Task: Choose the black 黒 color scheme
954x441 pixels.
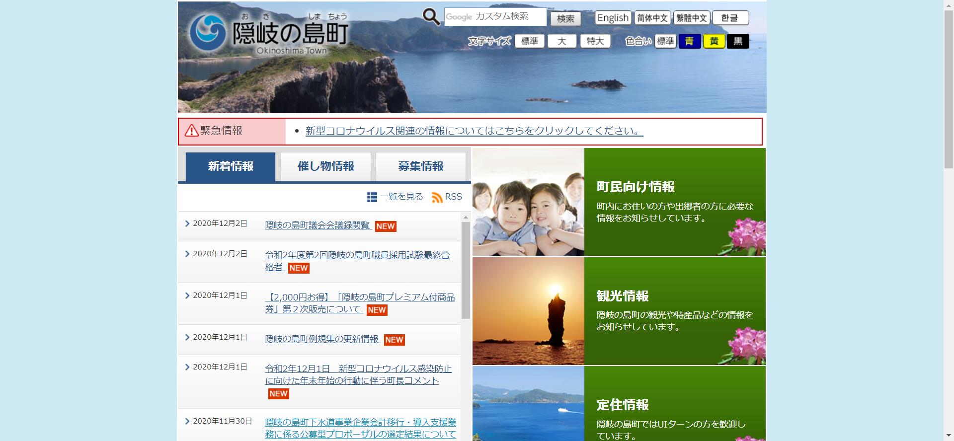Action: point(738,41)
